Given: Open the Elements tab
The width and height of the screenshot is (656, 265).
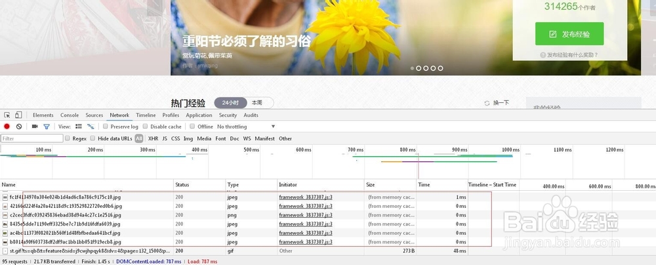Looking at the screenshot, I should coord(43,115).
